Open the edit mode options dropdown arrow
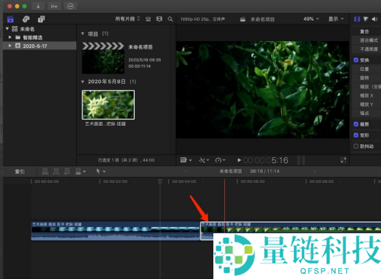The image size is (381, 279). pyautogui.click(x=85, y=172)
